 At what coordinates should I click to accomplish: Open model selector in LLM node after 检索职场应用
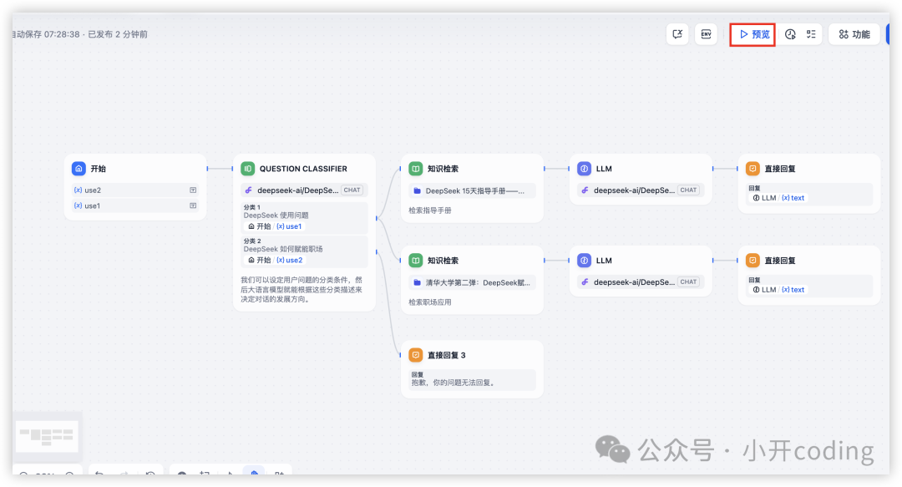coord(641,282)
